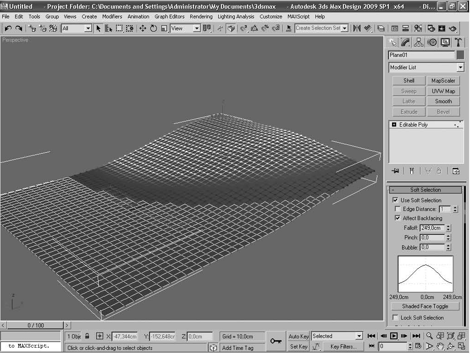Click the Pin Stack icon

coord(395,171)
